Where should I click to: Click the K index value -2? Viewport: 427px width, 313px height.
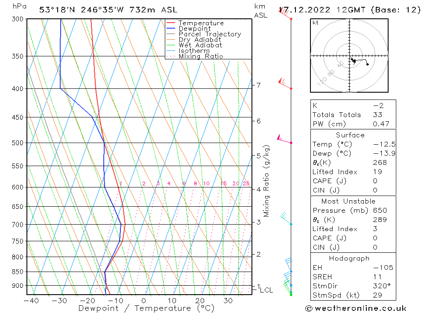pos(378,106)
